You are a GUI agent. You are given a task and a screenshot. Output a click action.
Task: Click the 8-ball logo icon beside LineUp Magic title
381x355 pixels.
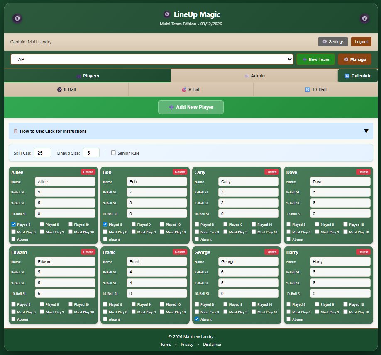(x=167, y=14)
